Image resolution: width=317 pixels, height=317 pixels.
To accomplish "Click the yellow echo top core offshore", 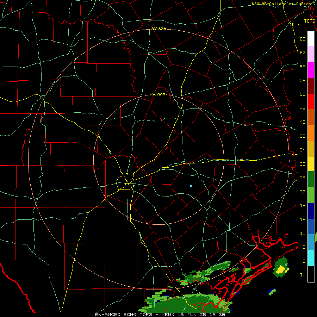I will (281, 269).
